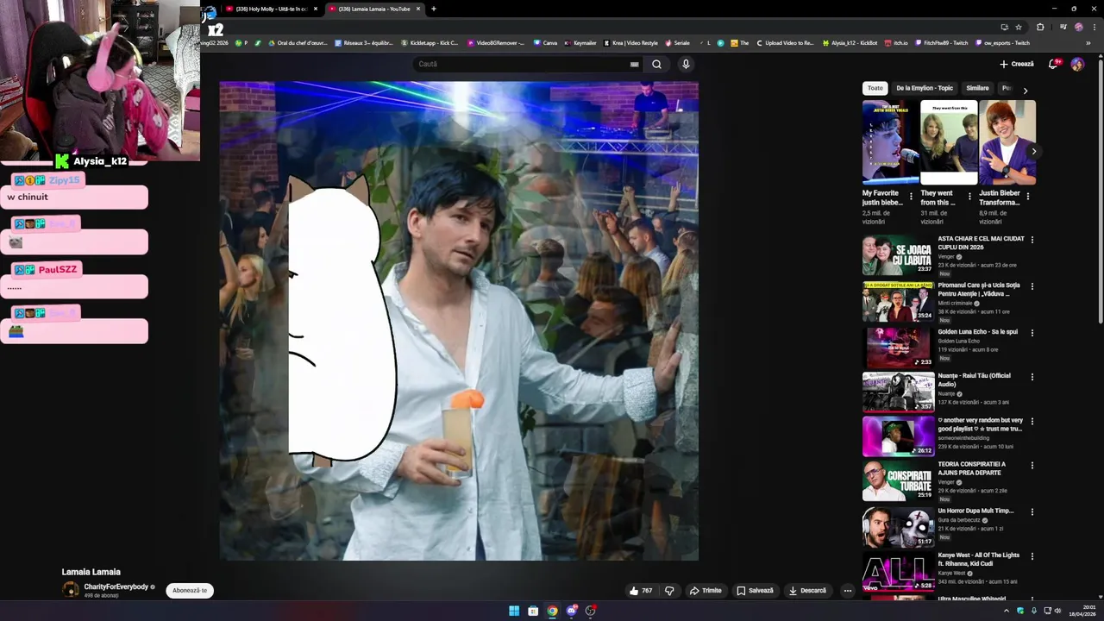Click the search magnifier button
Image resolution: width=1104 pixels, height=621 pixels.
click(656, 64)
